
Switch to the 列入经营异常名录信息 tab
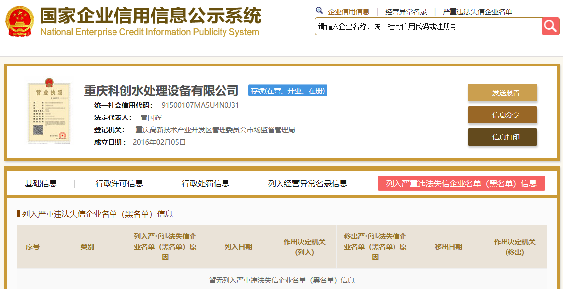tap(308, 183)
